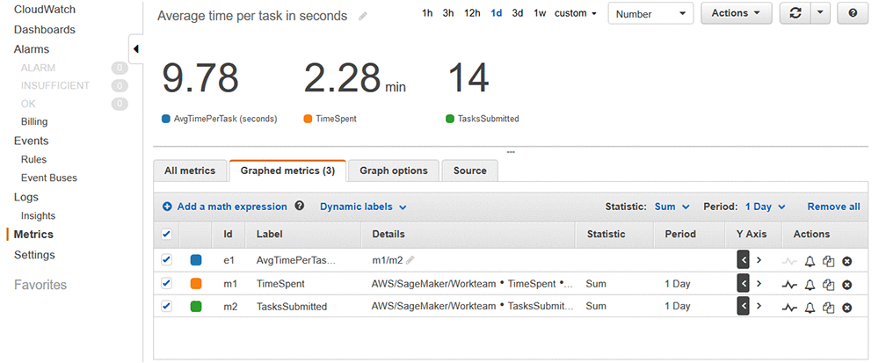
Task: Uncheck the e1 AvgTimePerTask row checkbox
Action: point(166,260)
